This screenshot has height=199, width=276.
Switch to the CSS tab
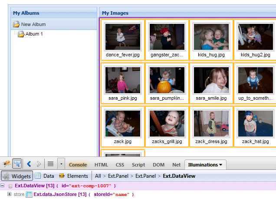pos(120,165)
